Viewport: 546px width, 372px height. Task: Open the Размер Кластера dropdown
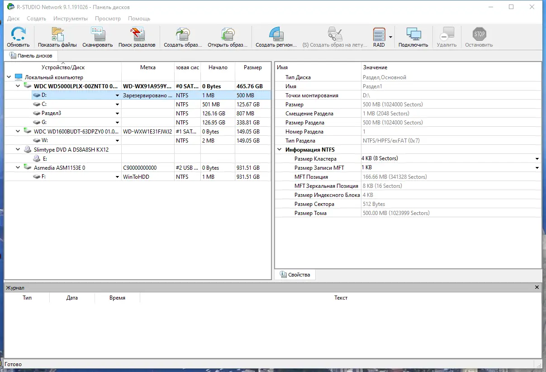pyautogui.click(x=537, y=158)
